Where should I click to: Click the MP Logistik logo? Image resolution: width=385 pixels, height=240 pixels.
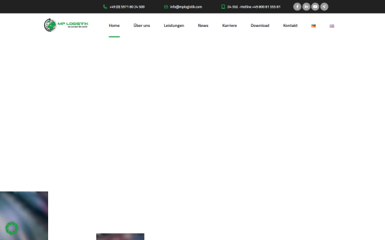(x=66, y=25)
